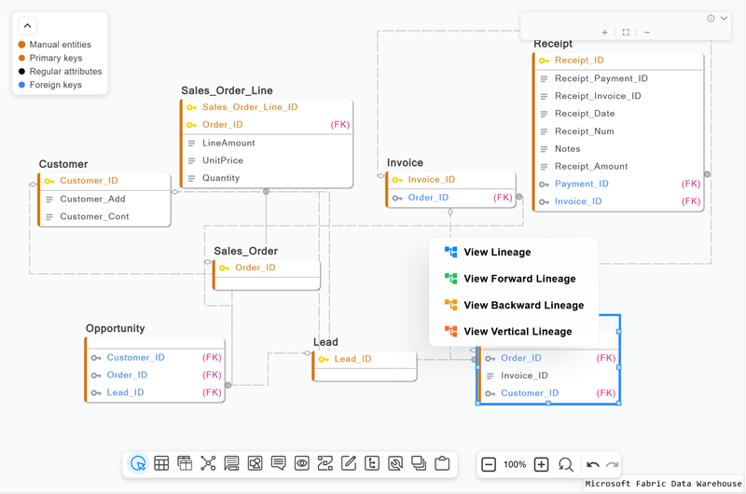This screenshot has width=746, height=494.
Task: Click the Receipt_Date attribute row
Action: click(x=619, y=114)
